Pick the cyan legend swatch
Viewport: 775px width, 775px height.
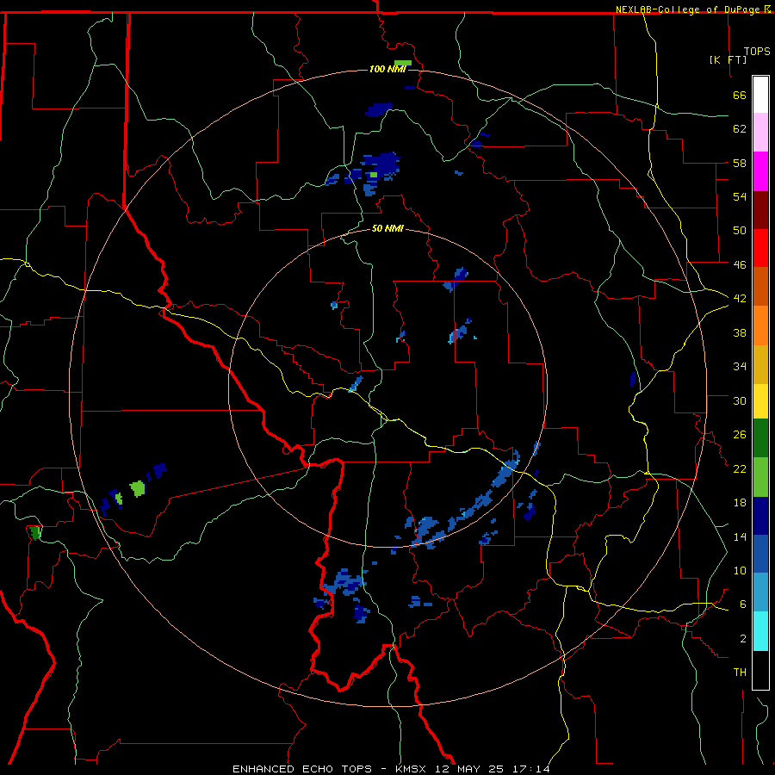click(760, 631)
